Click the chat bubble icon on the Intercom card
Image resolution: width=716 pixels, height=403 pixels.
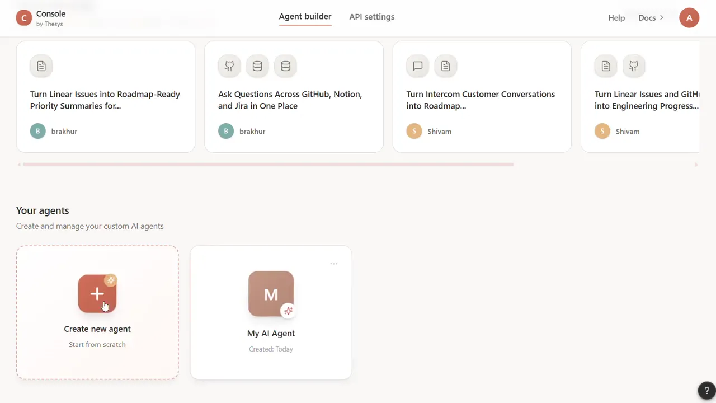(x=417, y=66)
